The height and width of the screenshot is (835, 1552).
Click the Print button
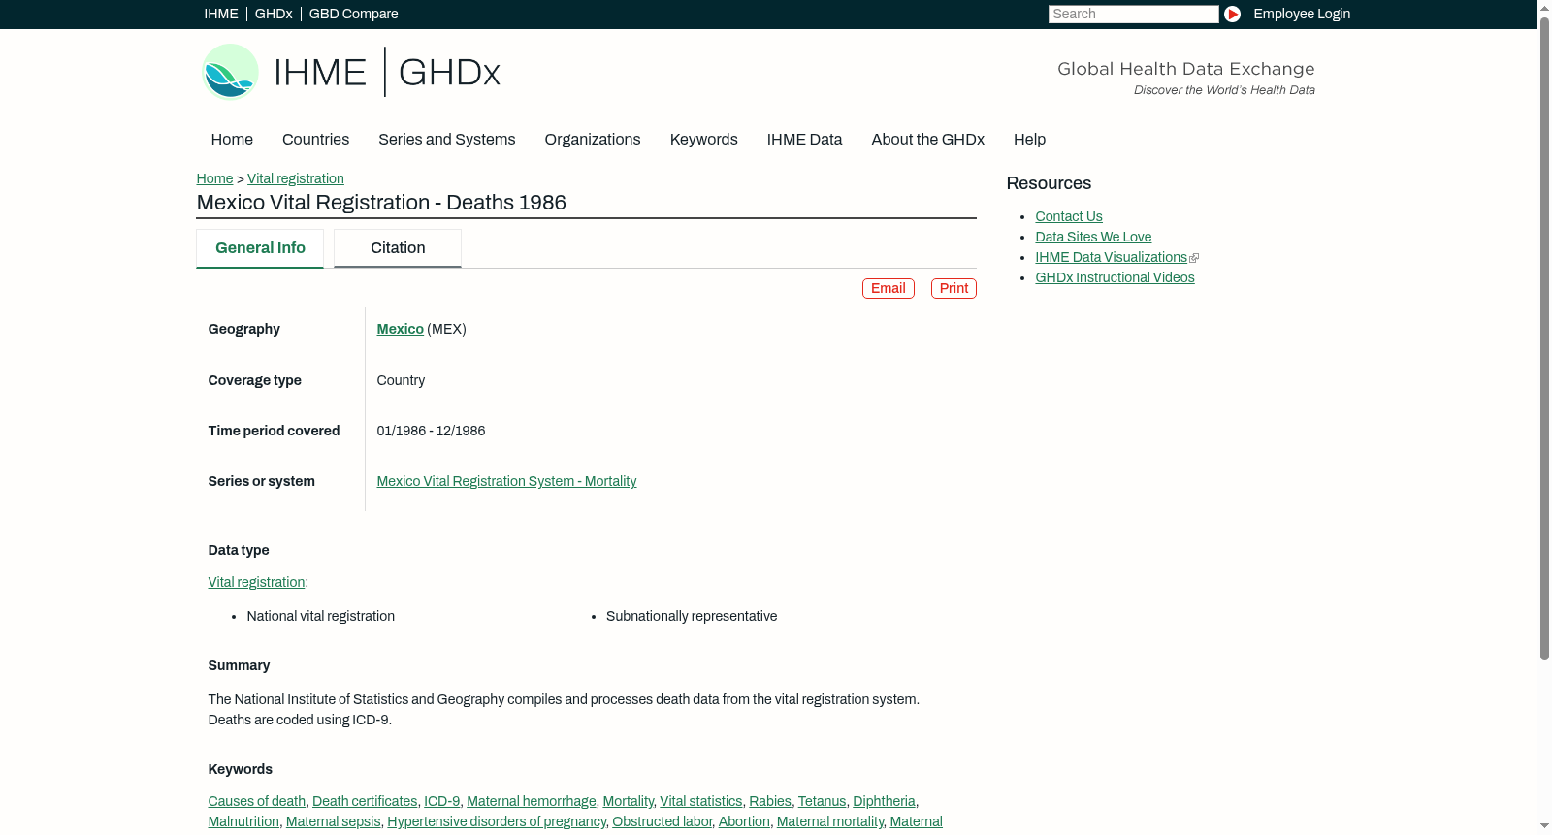pyautogui.click(x=954, y=288)
